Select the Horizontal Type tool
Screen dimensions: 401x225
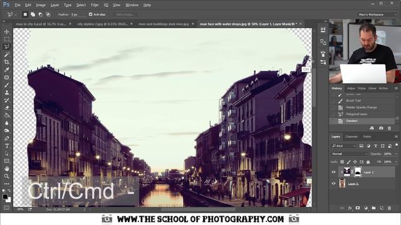(x=7, y=146)
